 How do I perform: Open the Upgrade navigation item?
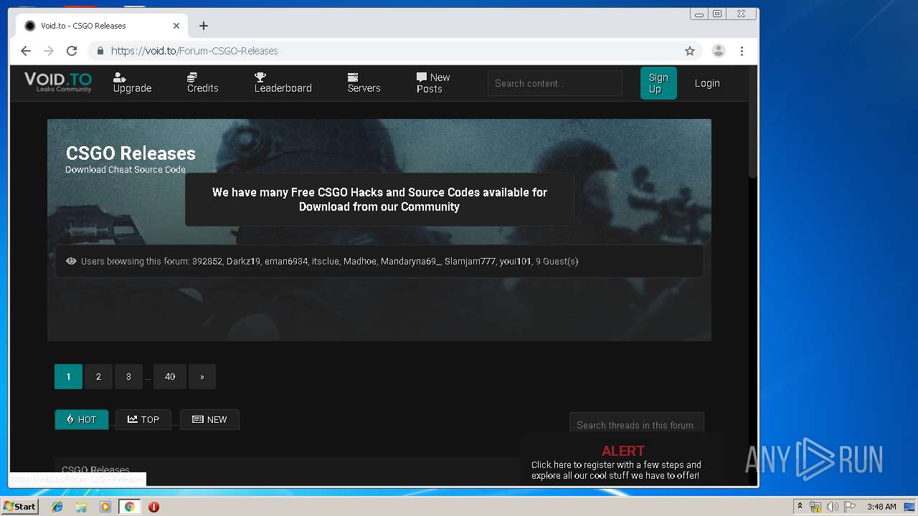[x=132, y=83]
